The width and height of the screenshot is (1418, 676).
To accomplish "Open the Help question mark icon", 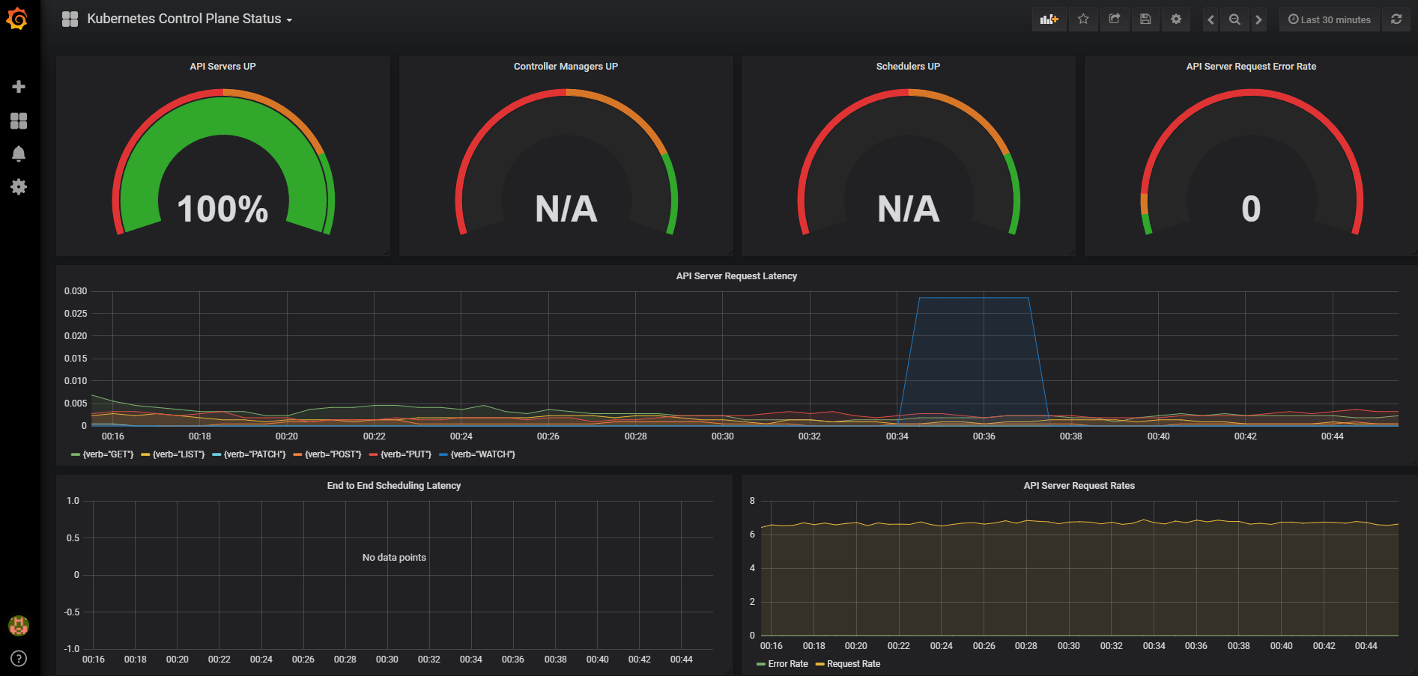I will pos(19,658).
